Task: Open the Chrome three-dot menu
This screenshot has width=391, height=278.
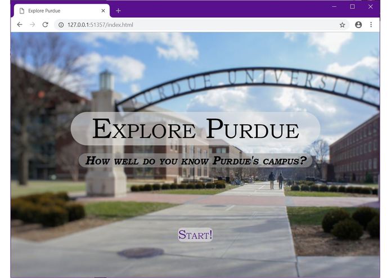Action: [x=371, y=25]
